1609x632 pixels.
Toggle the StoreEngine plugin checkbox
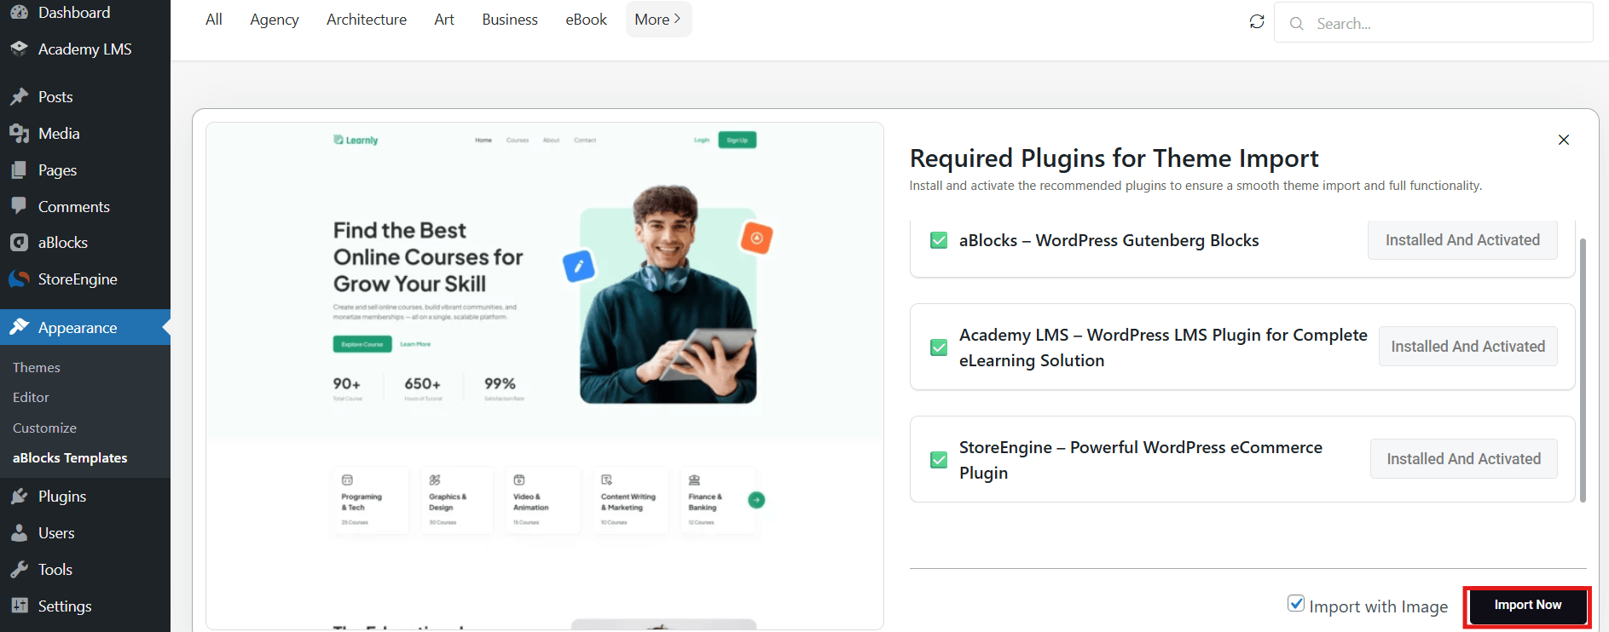click(939, 460)
